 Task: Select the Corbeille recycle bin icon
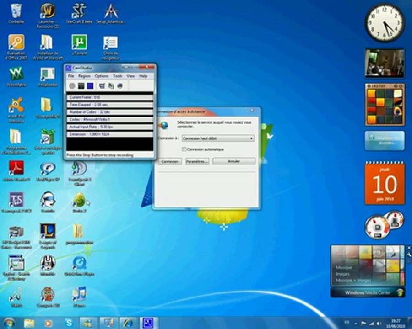16,14
